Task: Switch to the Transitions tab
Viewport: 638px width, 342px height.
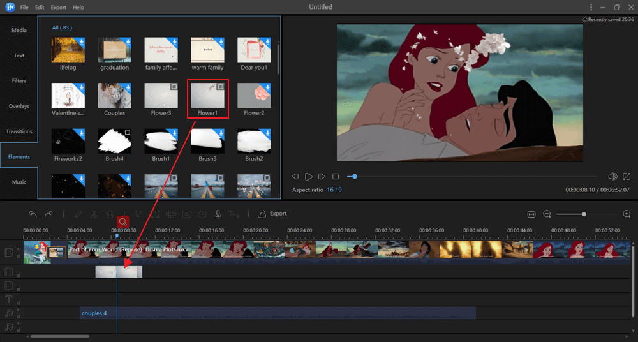Action: point(19,131)
